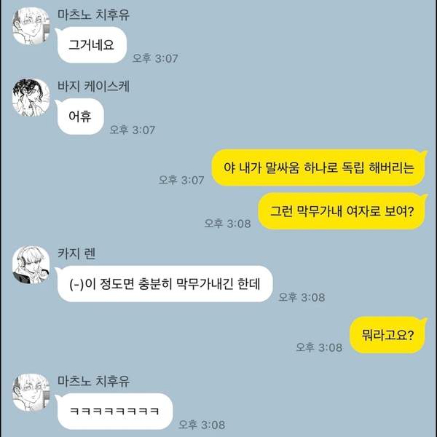Viewport: 437px width, 437px height.
Task: Select the 그런 막무가내 여자로 보여? bubble
Action: point(342,211)
